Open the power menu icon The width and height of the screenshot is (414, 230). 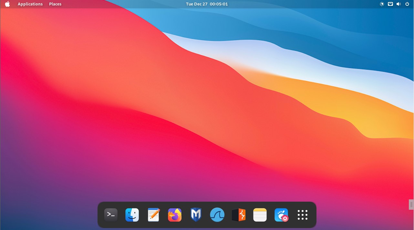coord(407,4)
